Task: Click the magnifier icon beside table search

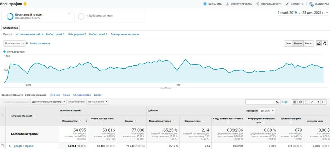Action: coord(278,102)
